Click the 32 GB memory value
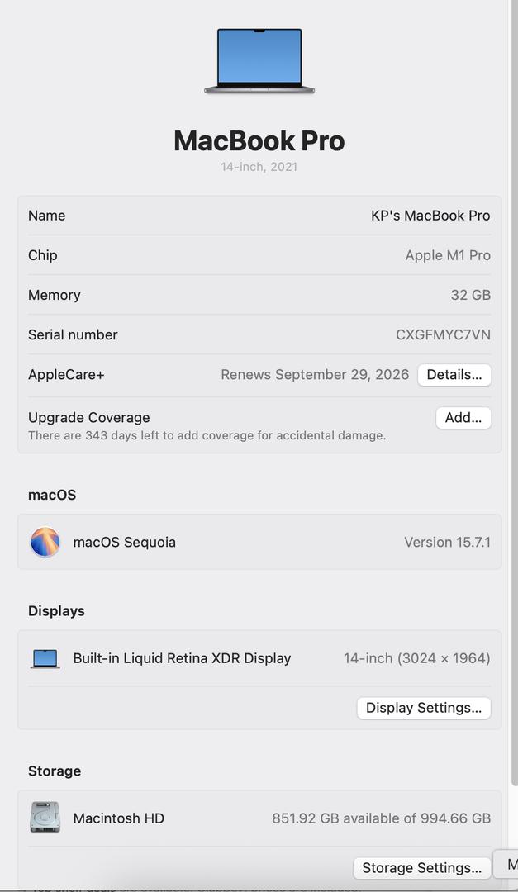 point(470,296)
